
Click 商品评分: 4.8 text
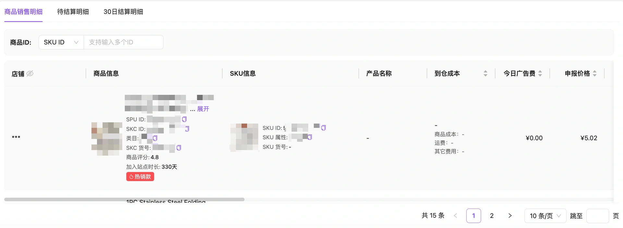142,157
